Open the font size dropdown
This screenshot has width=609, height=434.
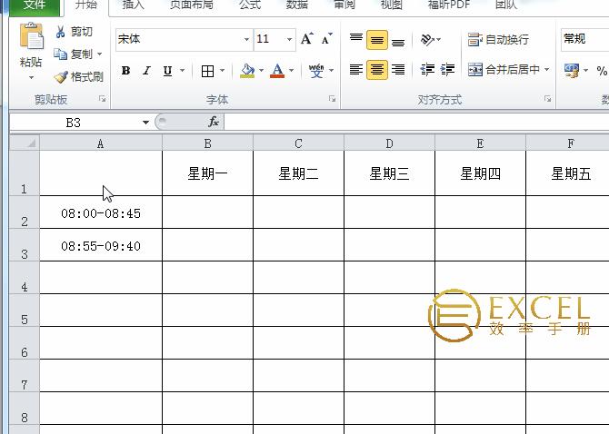[x=290, y=40]
